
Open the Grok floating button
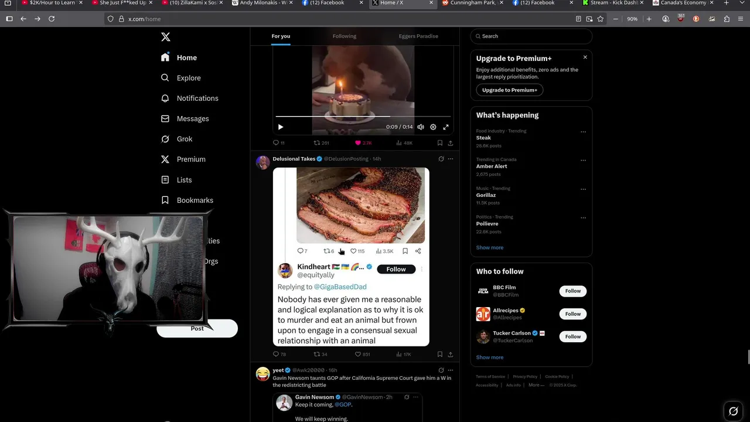733,411
